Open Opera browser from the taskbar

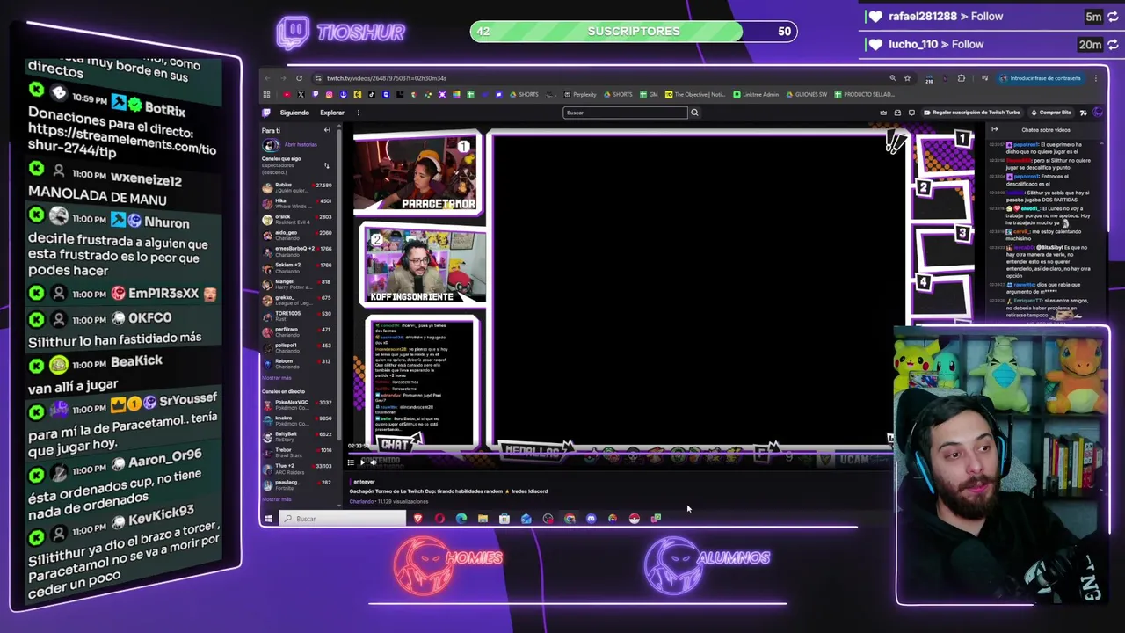click(439, 519)
